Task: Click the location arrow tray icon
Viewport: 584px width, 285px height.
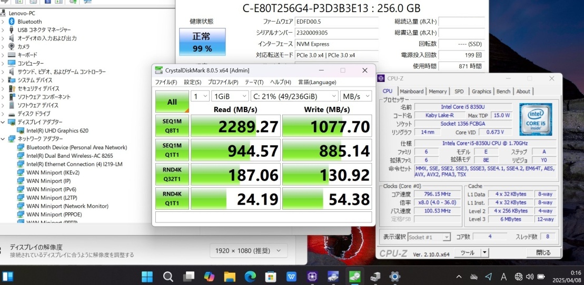Action: click(489, 277)
